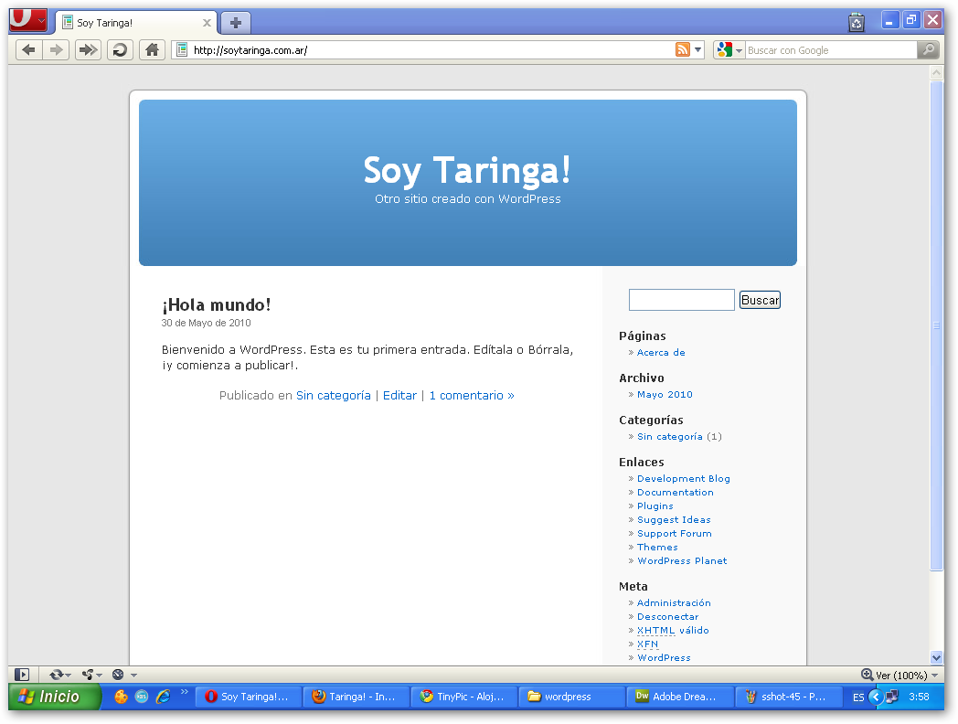Reload the page with the Reload button
The width and height of the screenshot is (958, 724).
point(121,50)
